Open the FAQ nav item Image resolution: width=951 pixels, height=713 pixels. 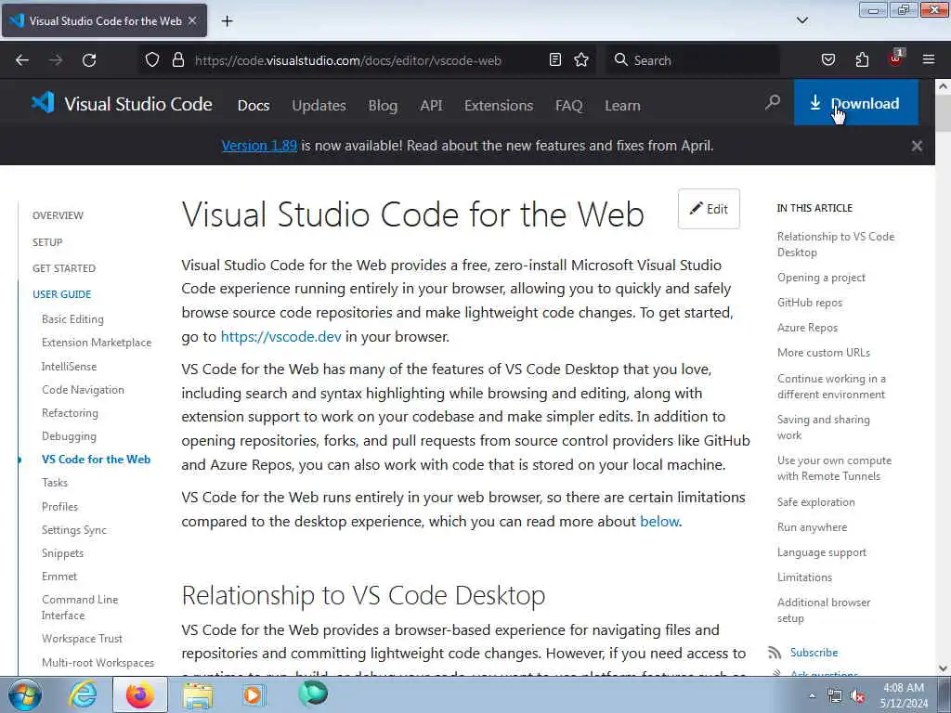click(x=569, y=106)
